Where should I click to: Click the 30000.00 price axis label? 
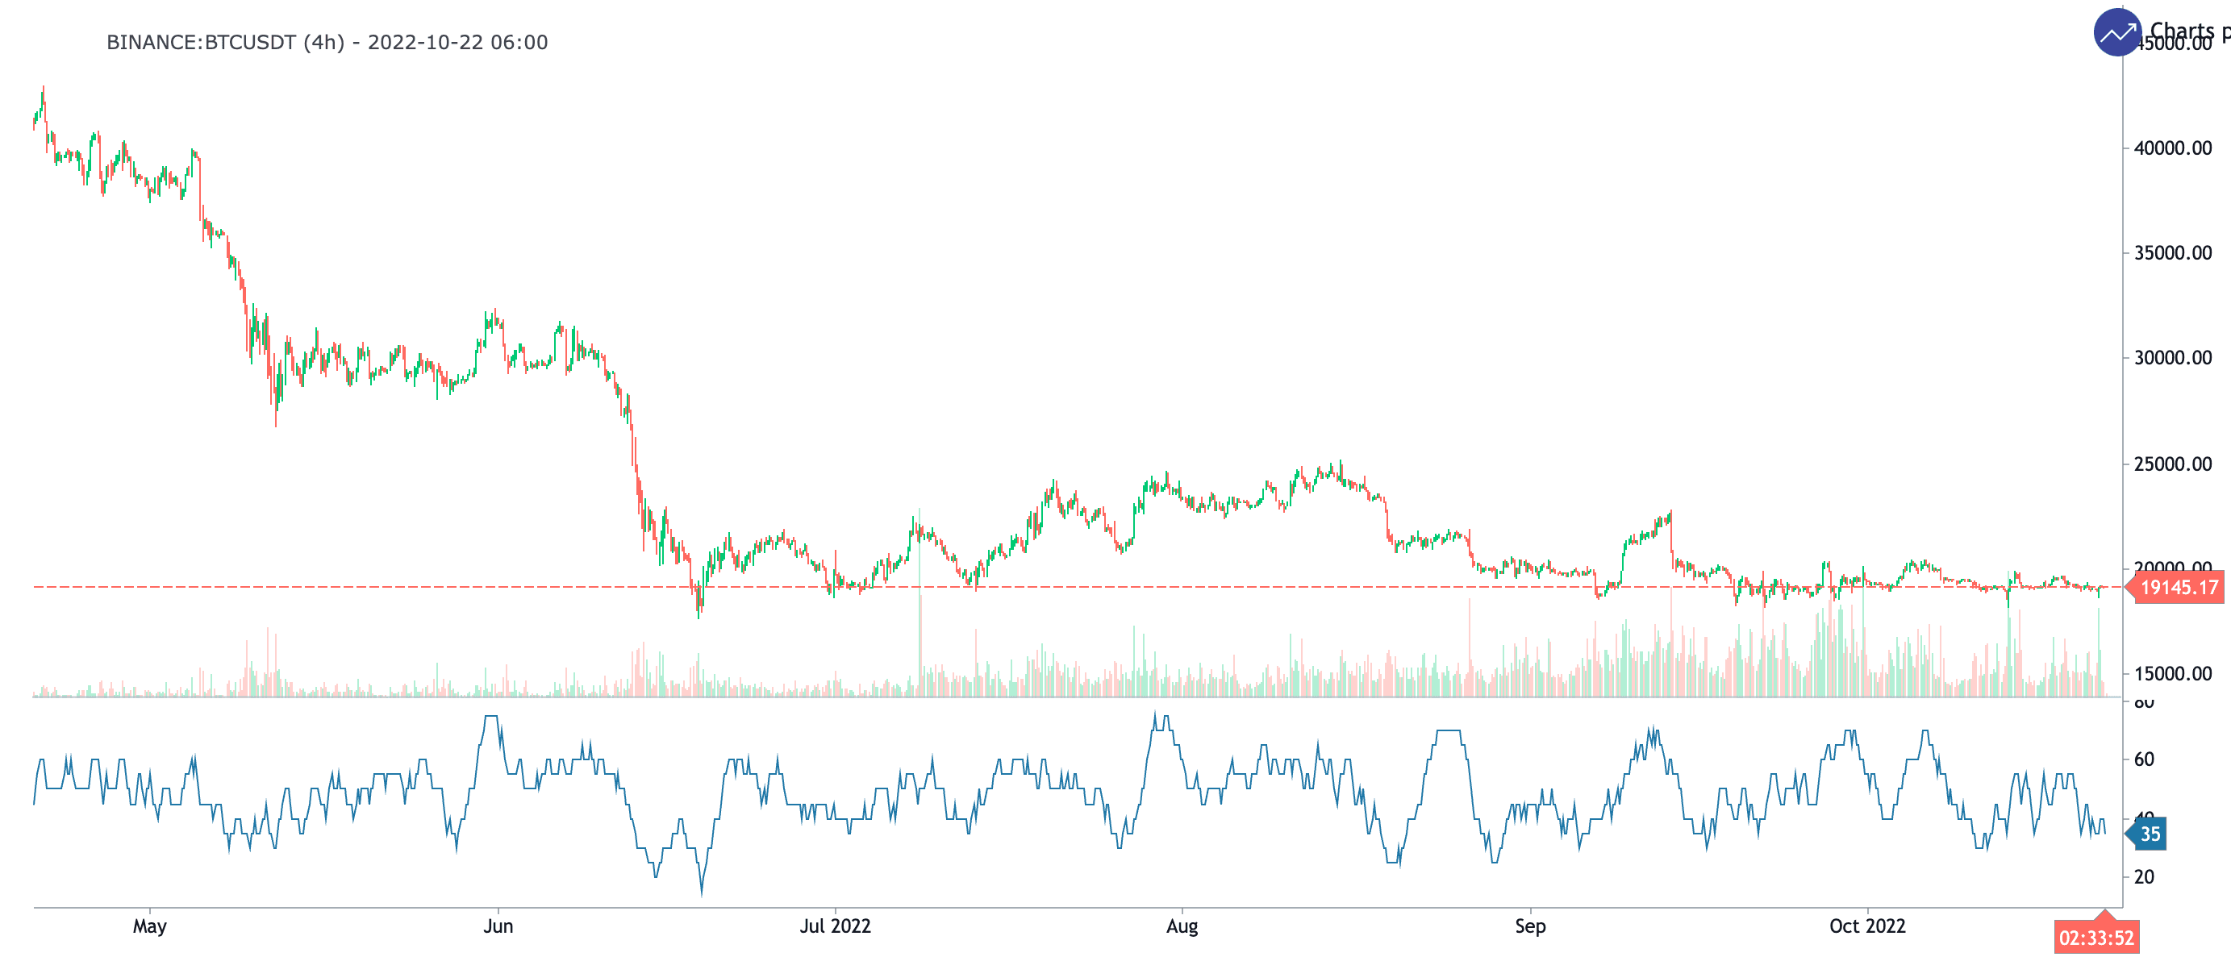tap(2172, 358)
